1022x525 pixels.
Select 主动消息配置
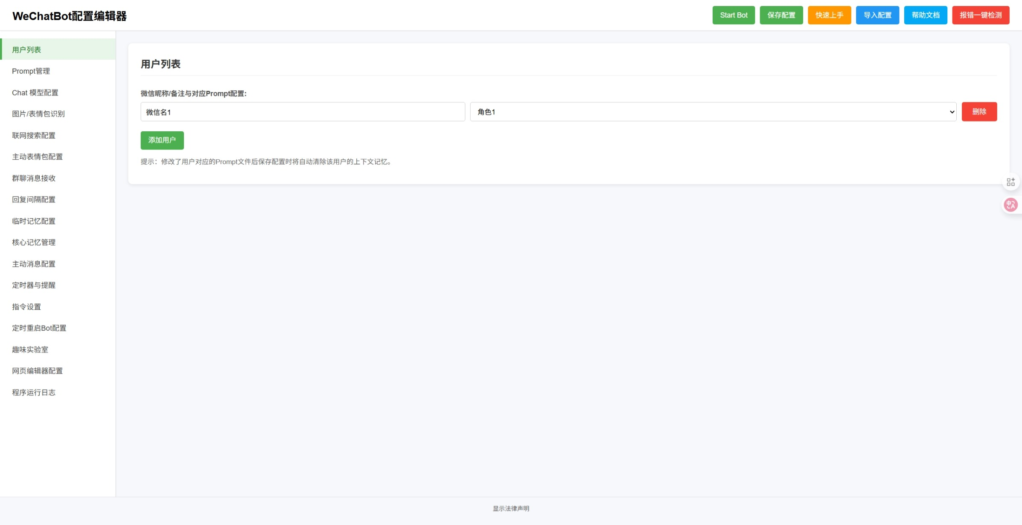pyautogui.click(x=58, y=264)
